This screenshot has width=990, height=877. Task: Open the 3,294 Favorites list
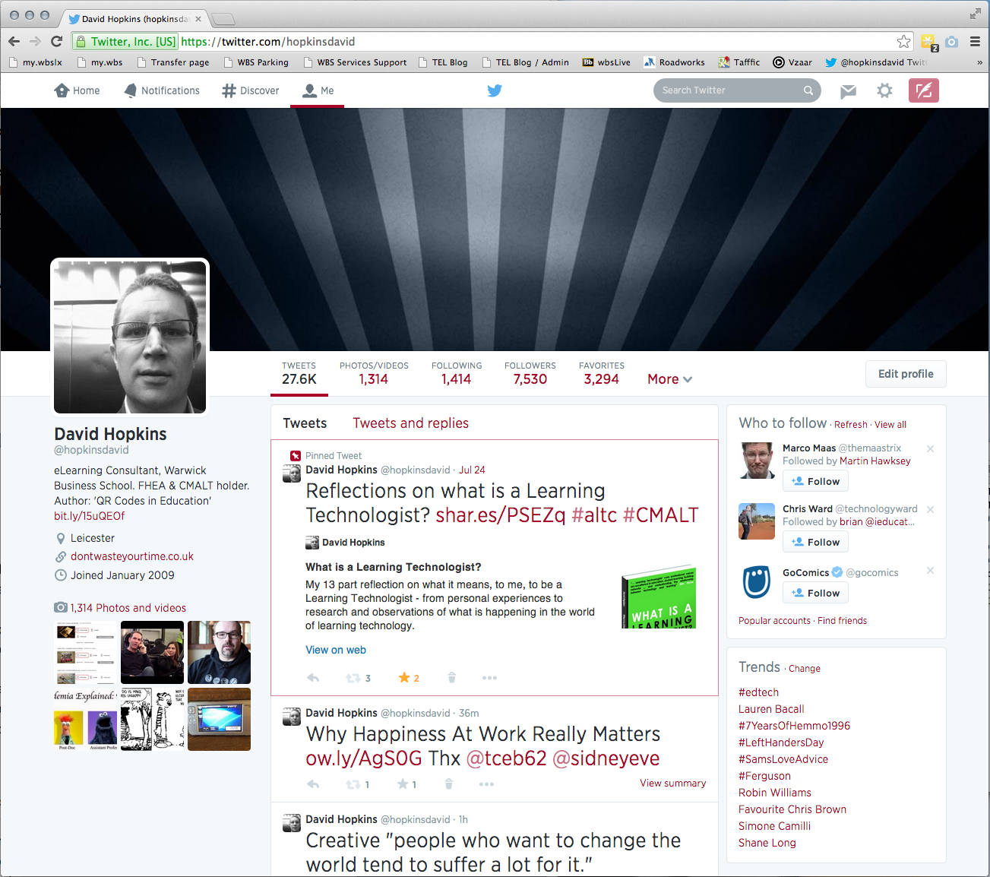(x=602, y=373)
